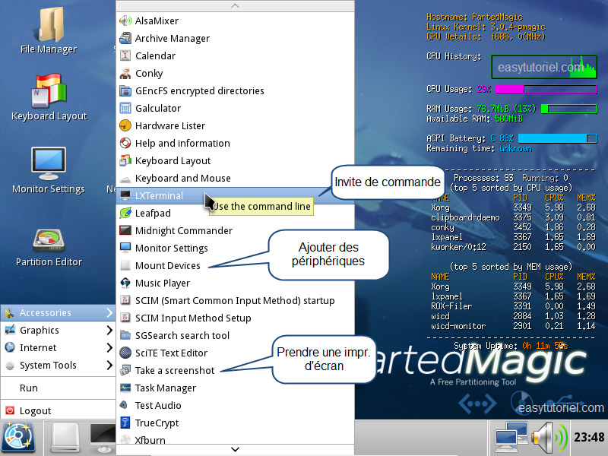Screen dimensions: 608x456
Task: Click the SciTE Text Editor icon
Action: (125, 353)
